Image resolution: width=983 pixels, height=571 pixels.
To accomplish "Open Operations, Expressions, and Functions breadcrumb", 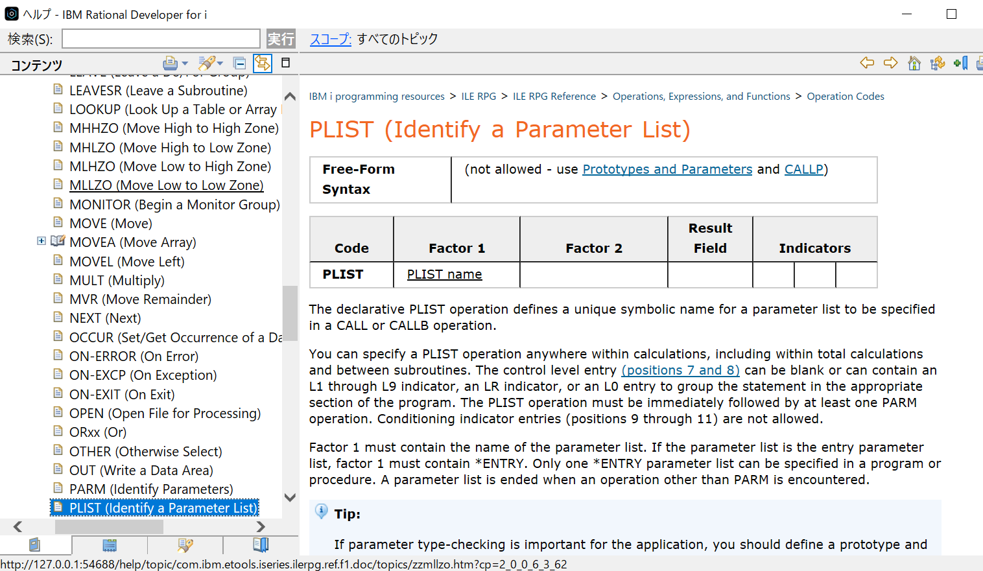I will point(702,96).
